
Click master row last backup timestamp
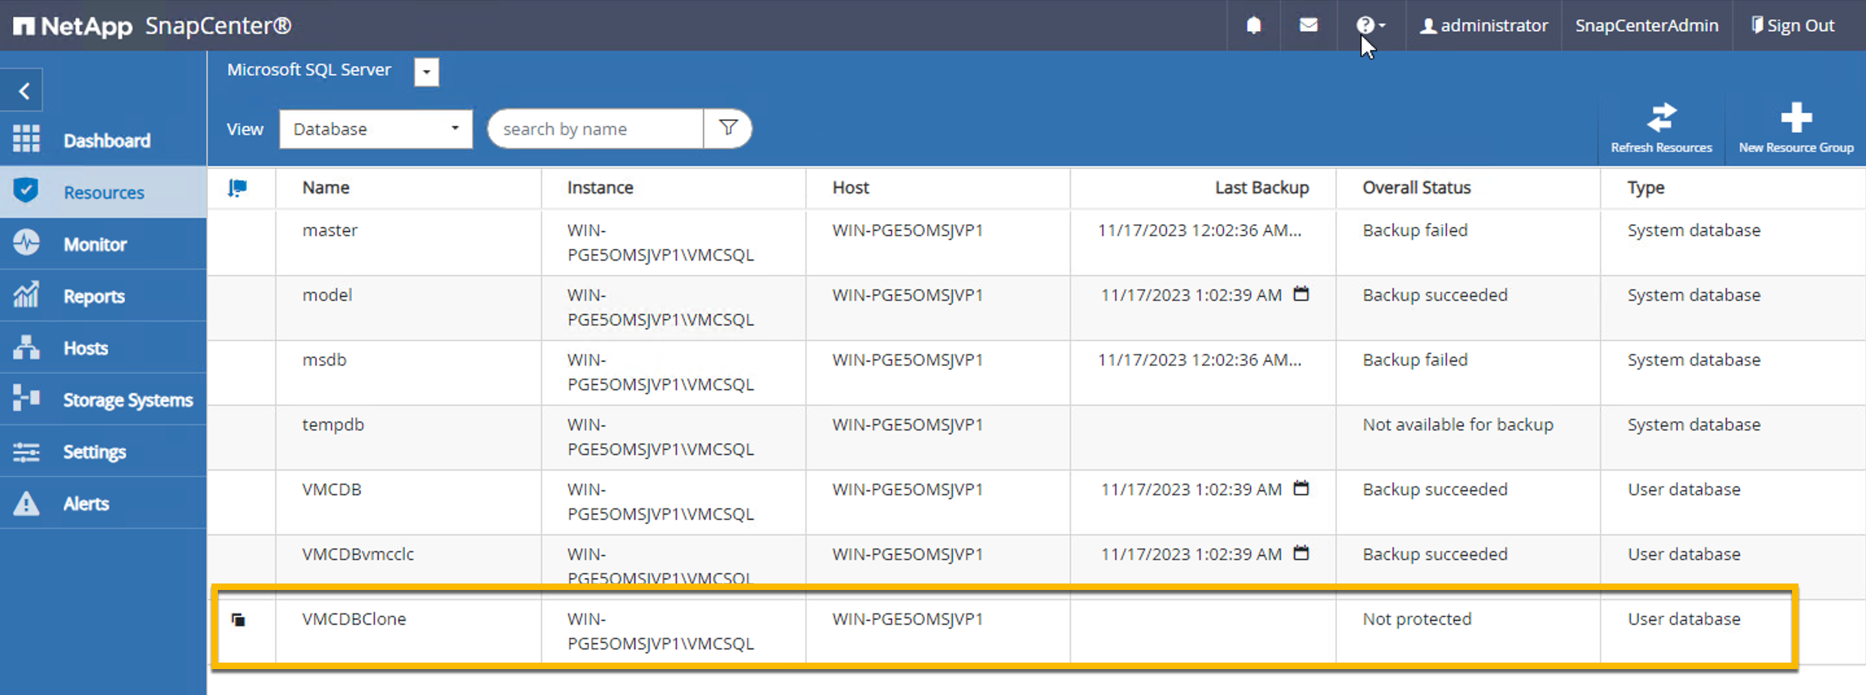point(1199,230)
